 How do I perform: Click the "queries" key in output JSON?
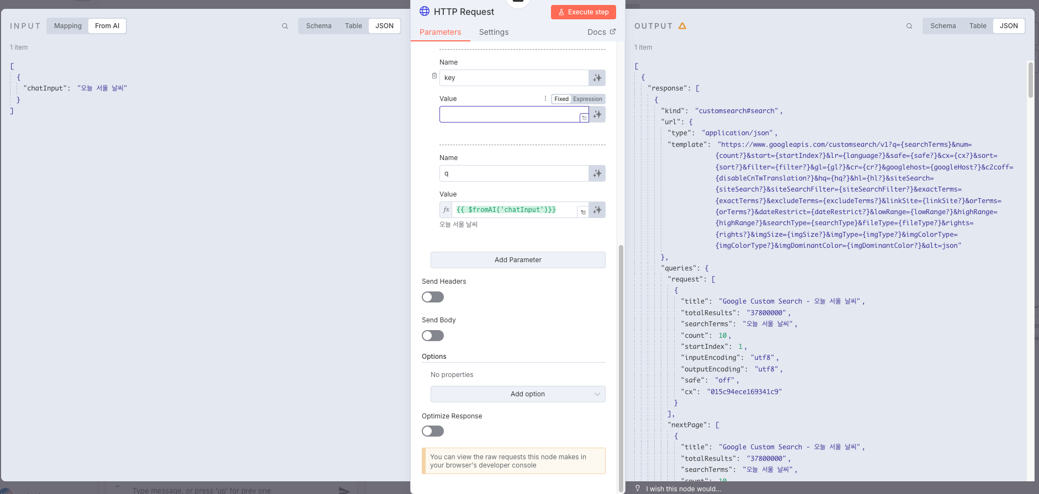coord(679,268)
